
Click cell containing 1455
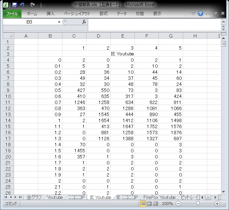point(74,151)
